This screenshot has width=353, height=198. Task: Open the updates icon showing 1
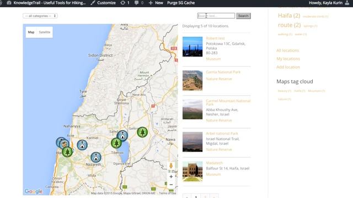pyautogui.click(x=122, y=3)
